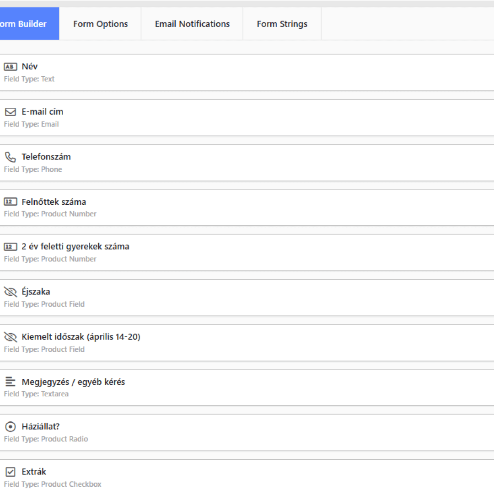Click the checkbox icon beside Extrák

pos(10,472)
